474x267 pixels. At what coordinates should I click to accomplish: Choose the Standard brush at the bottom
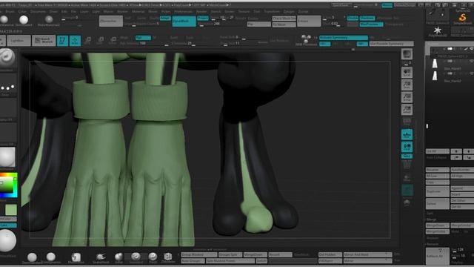pos(136,258)
